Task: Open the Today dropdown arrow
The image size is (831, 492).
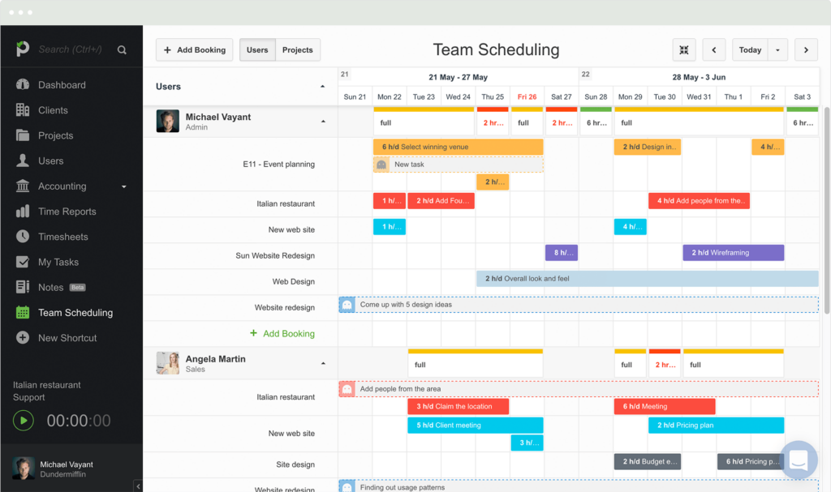Action: [x=777, y=49]
